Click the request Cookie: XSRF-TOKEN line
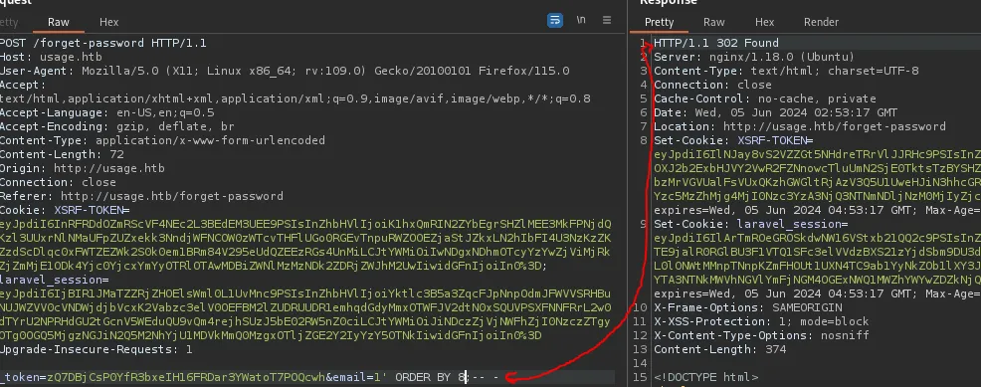Image resolution: width=981 pixels, height=387 pixels. pos(65,210)
